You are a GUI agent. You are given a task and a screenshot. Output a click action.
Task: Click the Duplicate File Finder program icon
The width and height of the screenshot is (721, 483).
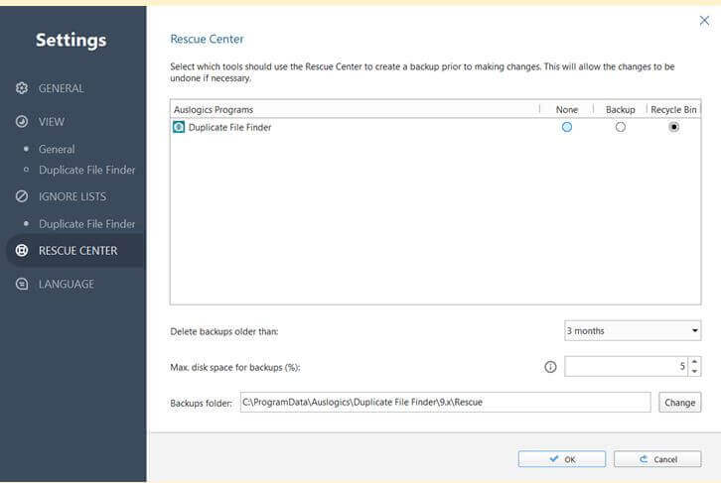pos(179,127)
